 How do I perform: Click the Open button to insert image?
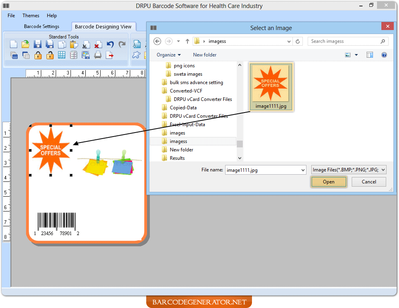tap(328, 181)
